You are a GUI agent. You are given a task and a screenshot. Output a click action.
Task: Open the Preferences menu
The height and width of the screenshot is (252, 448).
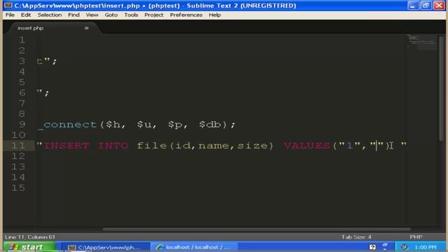click(x=186, y=15)
